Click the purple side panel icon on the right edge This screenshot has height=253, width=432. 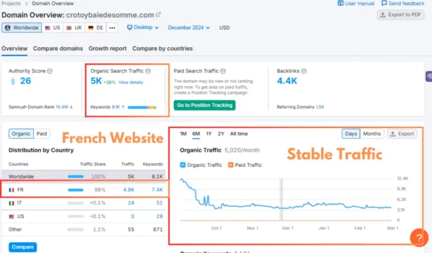pyautogui.click(x=429, y=77)
